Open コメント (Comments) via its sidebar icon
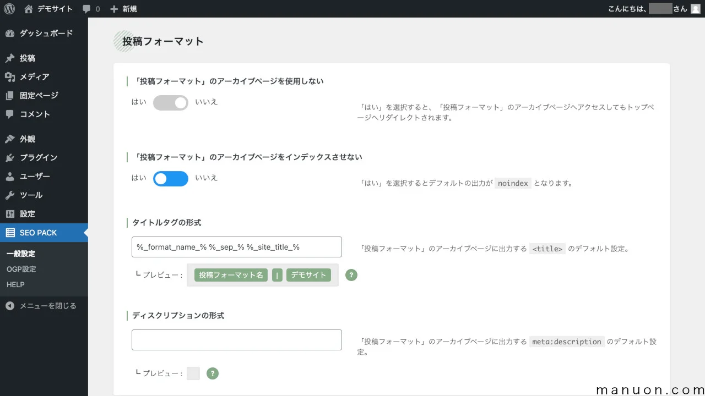Viewport: 705px width, 396px height. coord(12,114)
